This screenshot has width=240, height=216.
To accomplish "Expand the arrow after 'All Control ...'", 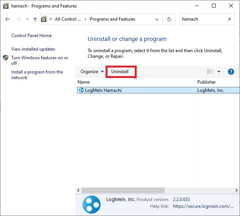I will click(x=85, y=19).
